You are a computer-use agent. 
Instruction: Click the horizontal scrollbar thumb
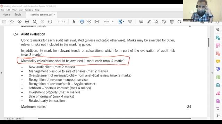pos(114,118)
